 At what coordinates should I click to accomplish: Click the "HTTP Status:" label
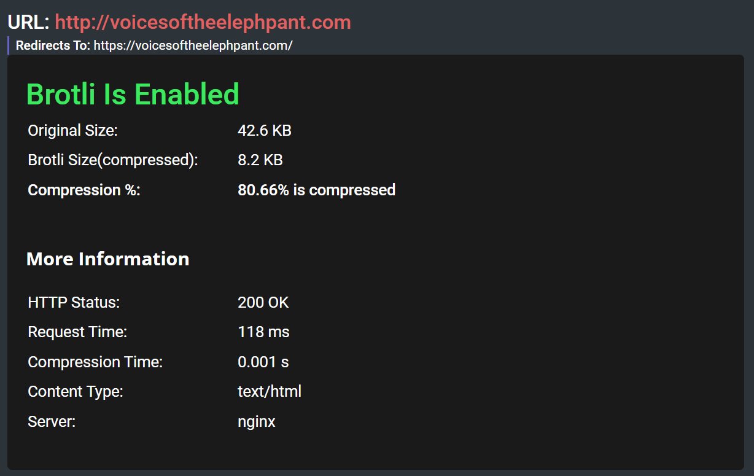(74, 303)
